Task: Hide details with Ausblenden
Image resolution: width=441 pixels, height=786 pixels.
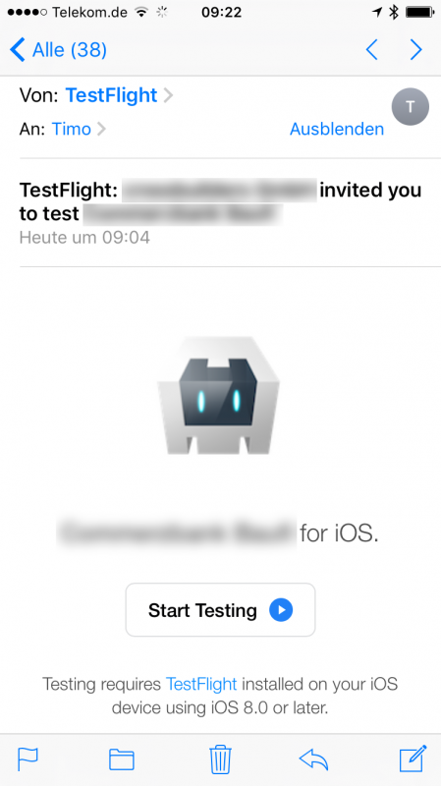Action: pyautogui.click(x=337, y=129)
